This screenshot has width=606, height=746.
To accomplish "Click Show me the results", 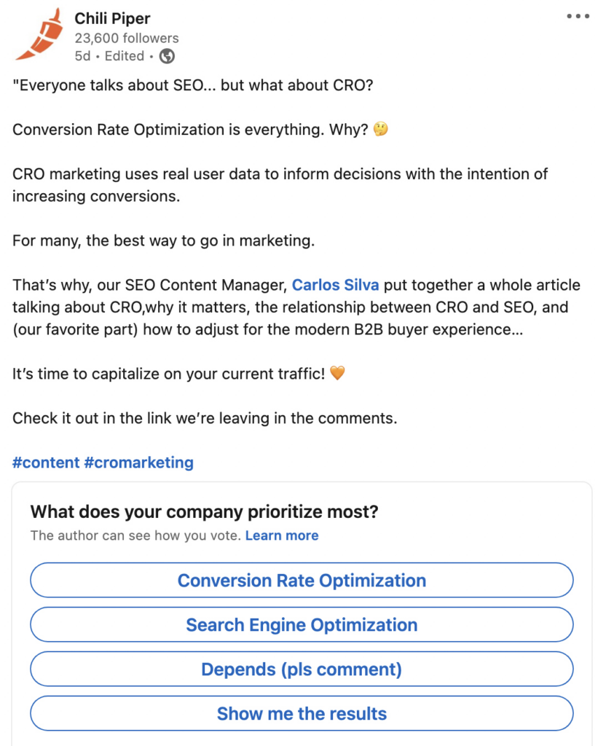I will click(x=302, y=713).
